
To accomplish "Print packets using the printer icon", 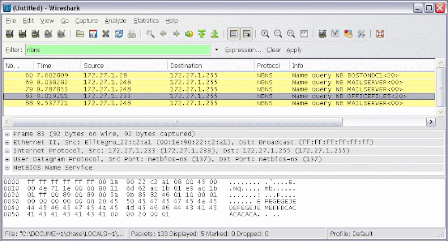I will 132,34.
